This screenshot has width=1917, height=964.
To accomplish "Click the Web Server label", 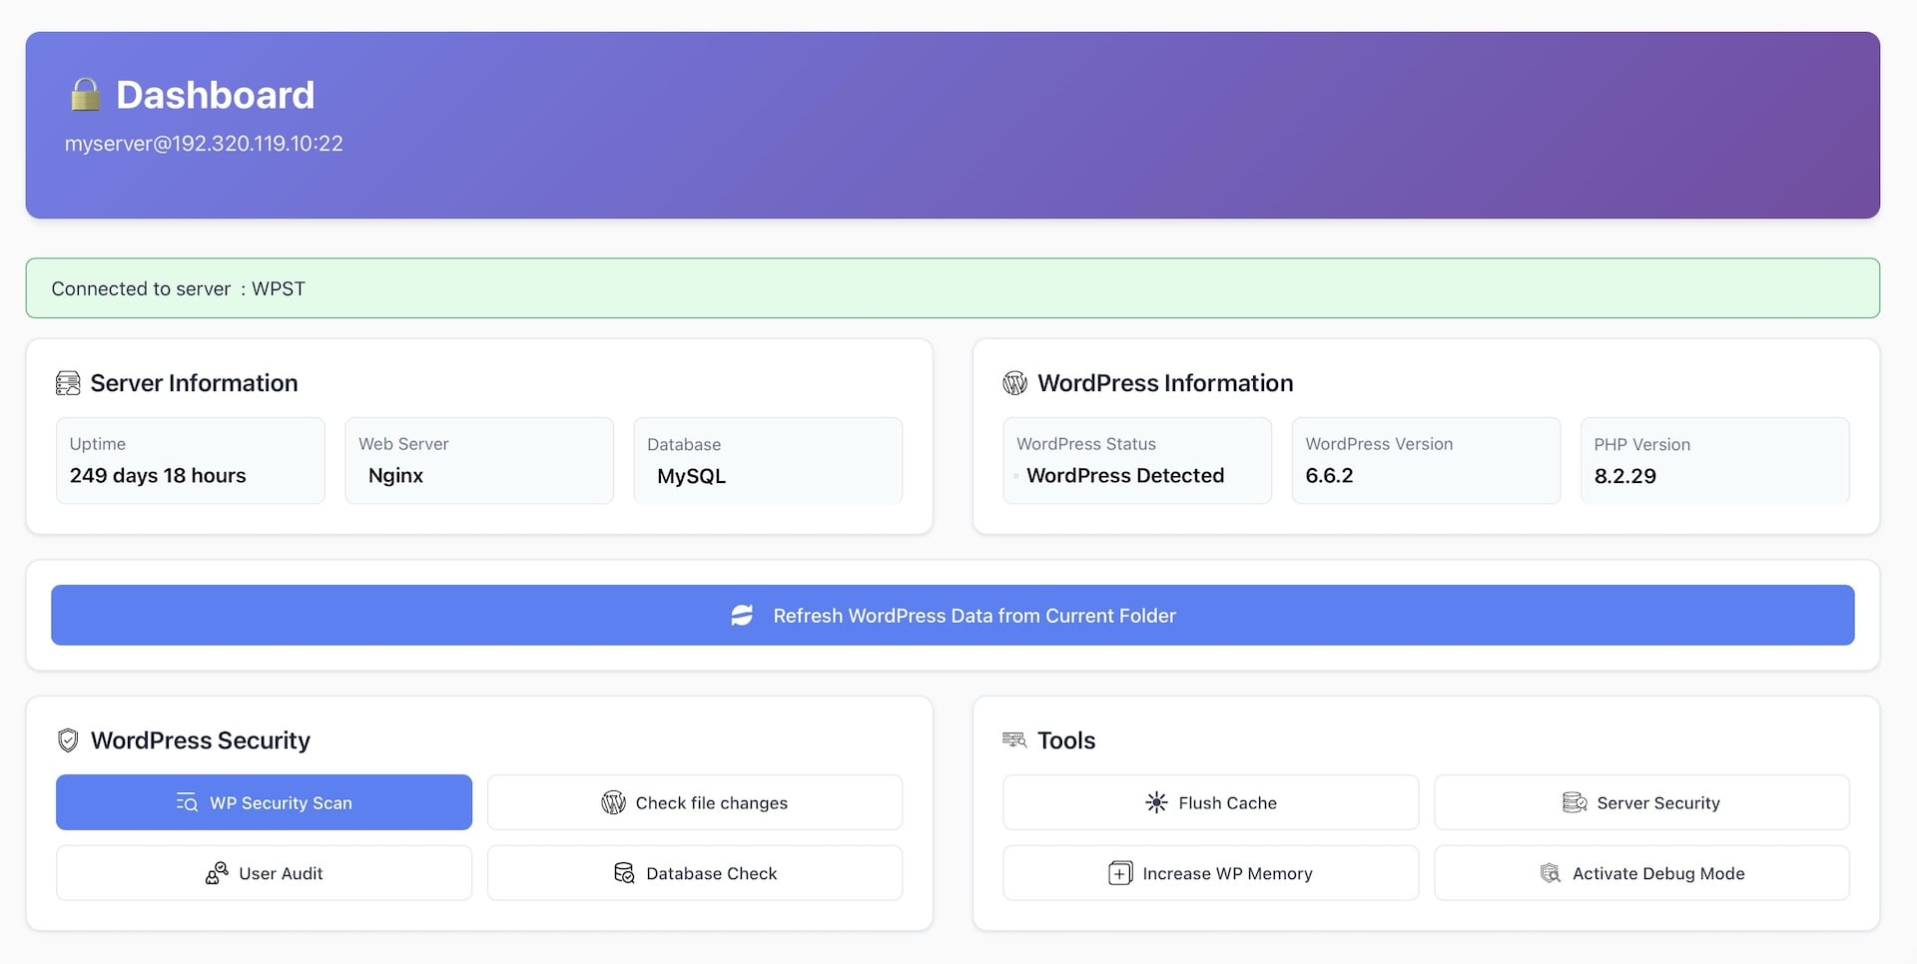I will click(403, 444).
